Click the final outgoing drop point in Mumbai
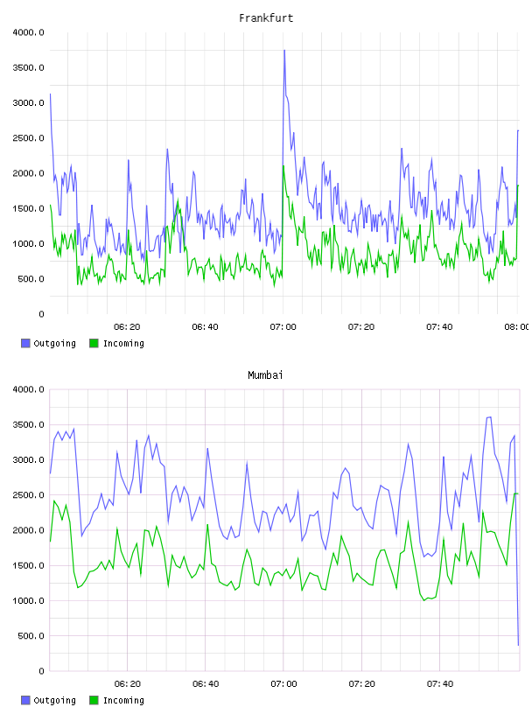Image resolution: width=532 pixels, height=714 pixels. (518, 645)
